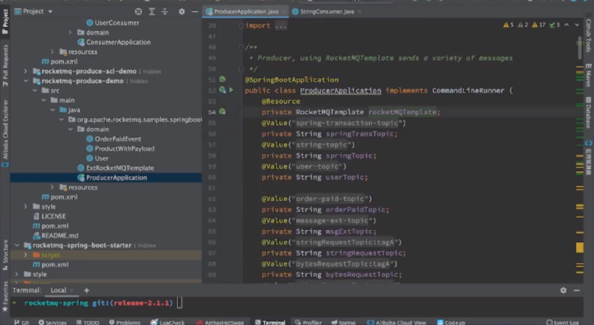Open ArthasHotSwap tool window

coord(220,322)
